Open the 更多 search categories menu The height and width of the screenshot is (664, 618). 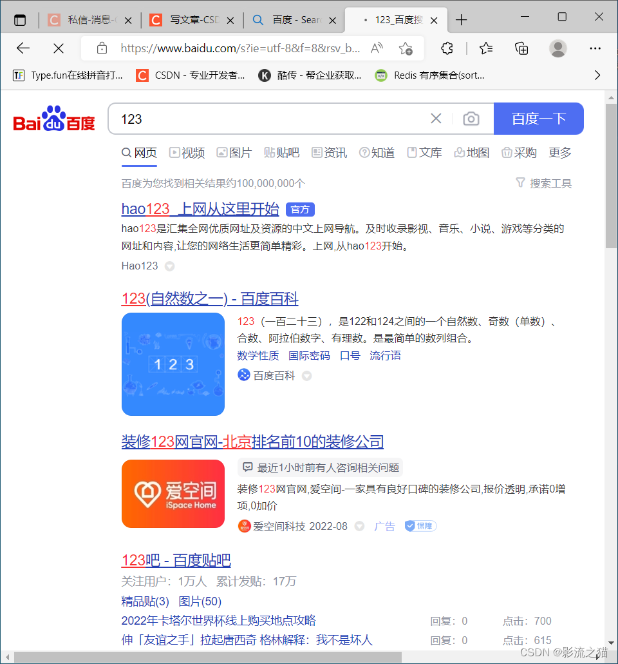click(x=560, y=152)
